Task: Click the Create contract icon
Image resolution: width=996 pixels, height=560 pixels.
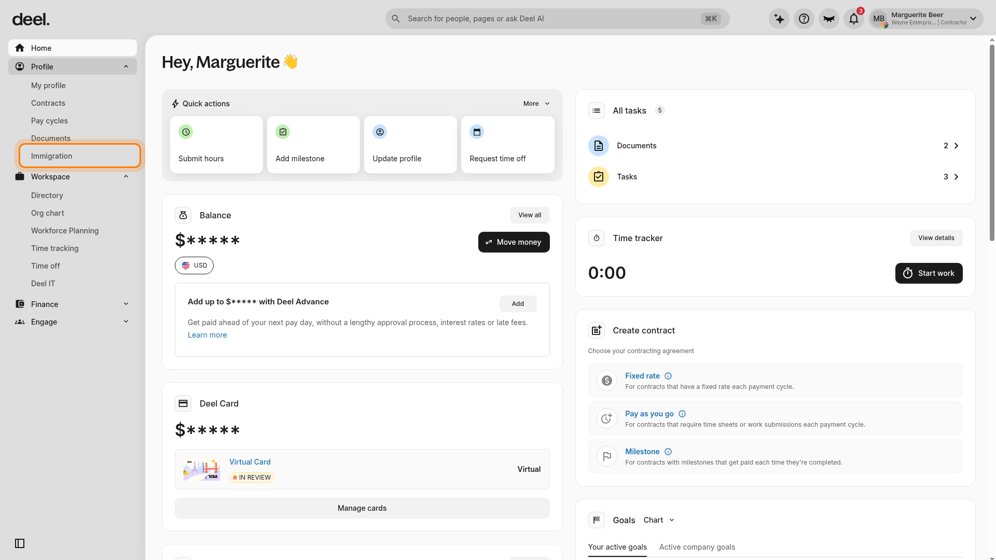Action: tap(597, 330)
